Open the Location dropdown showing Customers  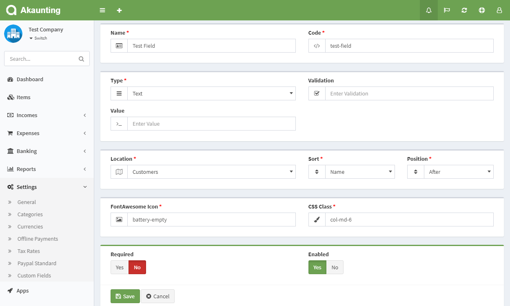coord(211,172)
